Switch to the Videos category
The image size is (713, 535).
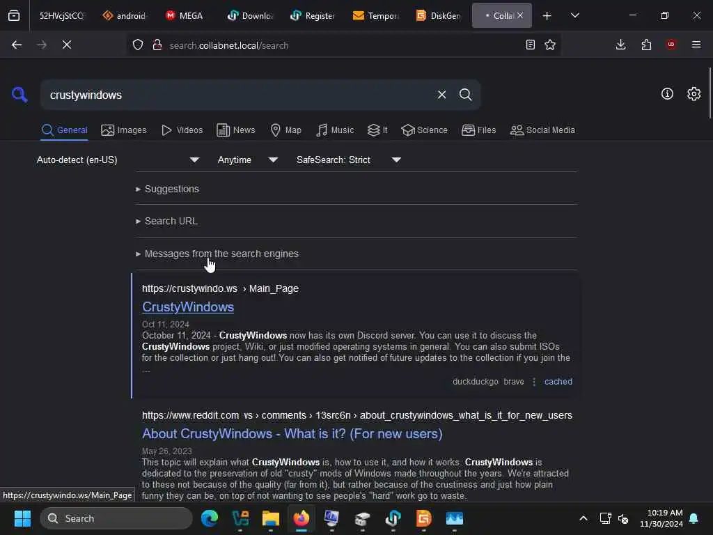(x=182, y=130)
